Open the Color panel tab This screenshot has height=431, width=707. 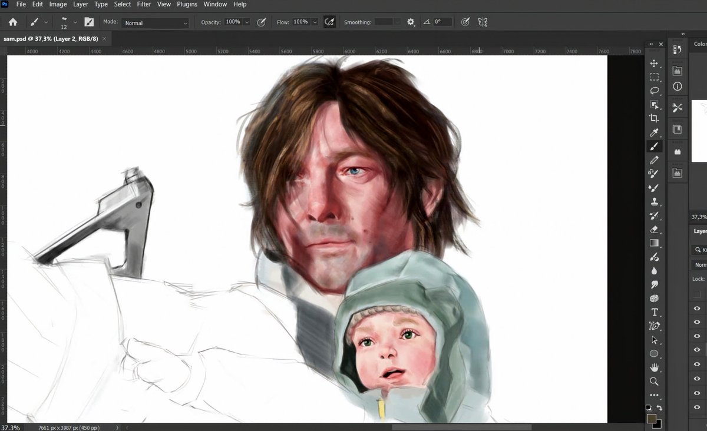[700, 44]
